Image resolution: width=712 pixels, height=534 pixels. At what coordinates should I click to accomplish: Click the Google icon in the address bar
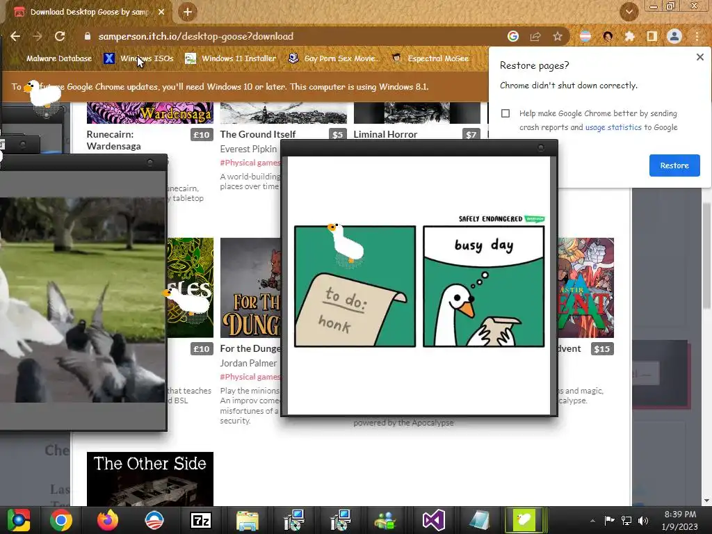click(513, 36)
